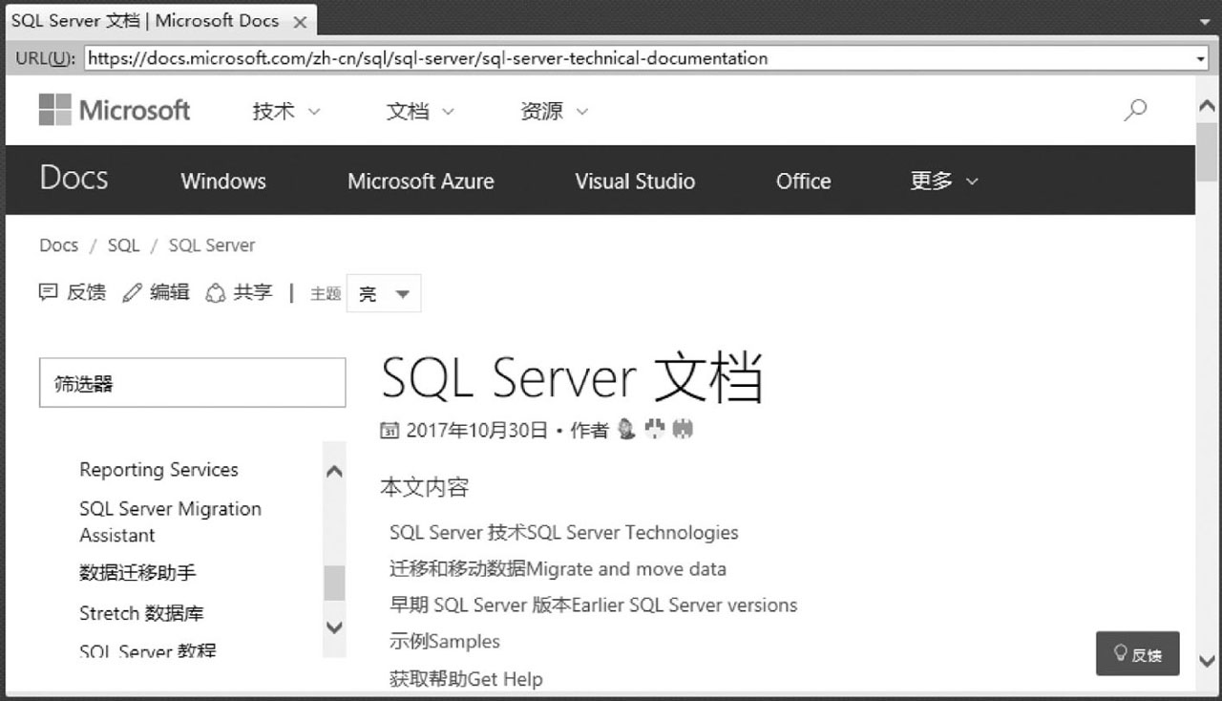
Task: Click the Docs breadcrumb link
Action: (58, 245)
